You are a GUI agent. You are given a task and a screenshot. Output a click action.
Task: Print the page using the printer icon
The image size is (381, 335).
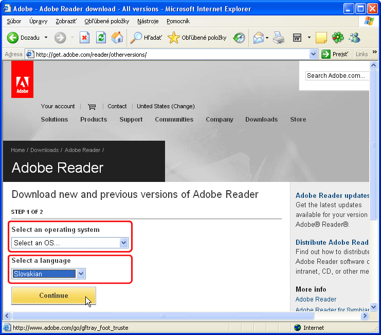[x=279, y=38]
